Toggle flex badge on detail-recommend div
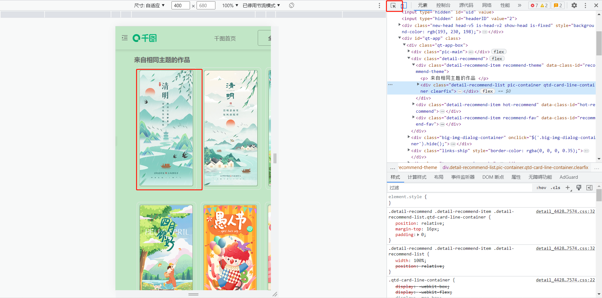The height and width of the screenshot is (298, 602). (x=497, y=59)
